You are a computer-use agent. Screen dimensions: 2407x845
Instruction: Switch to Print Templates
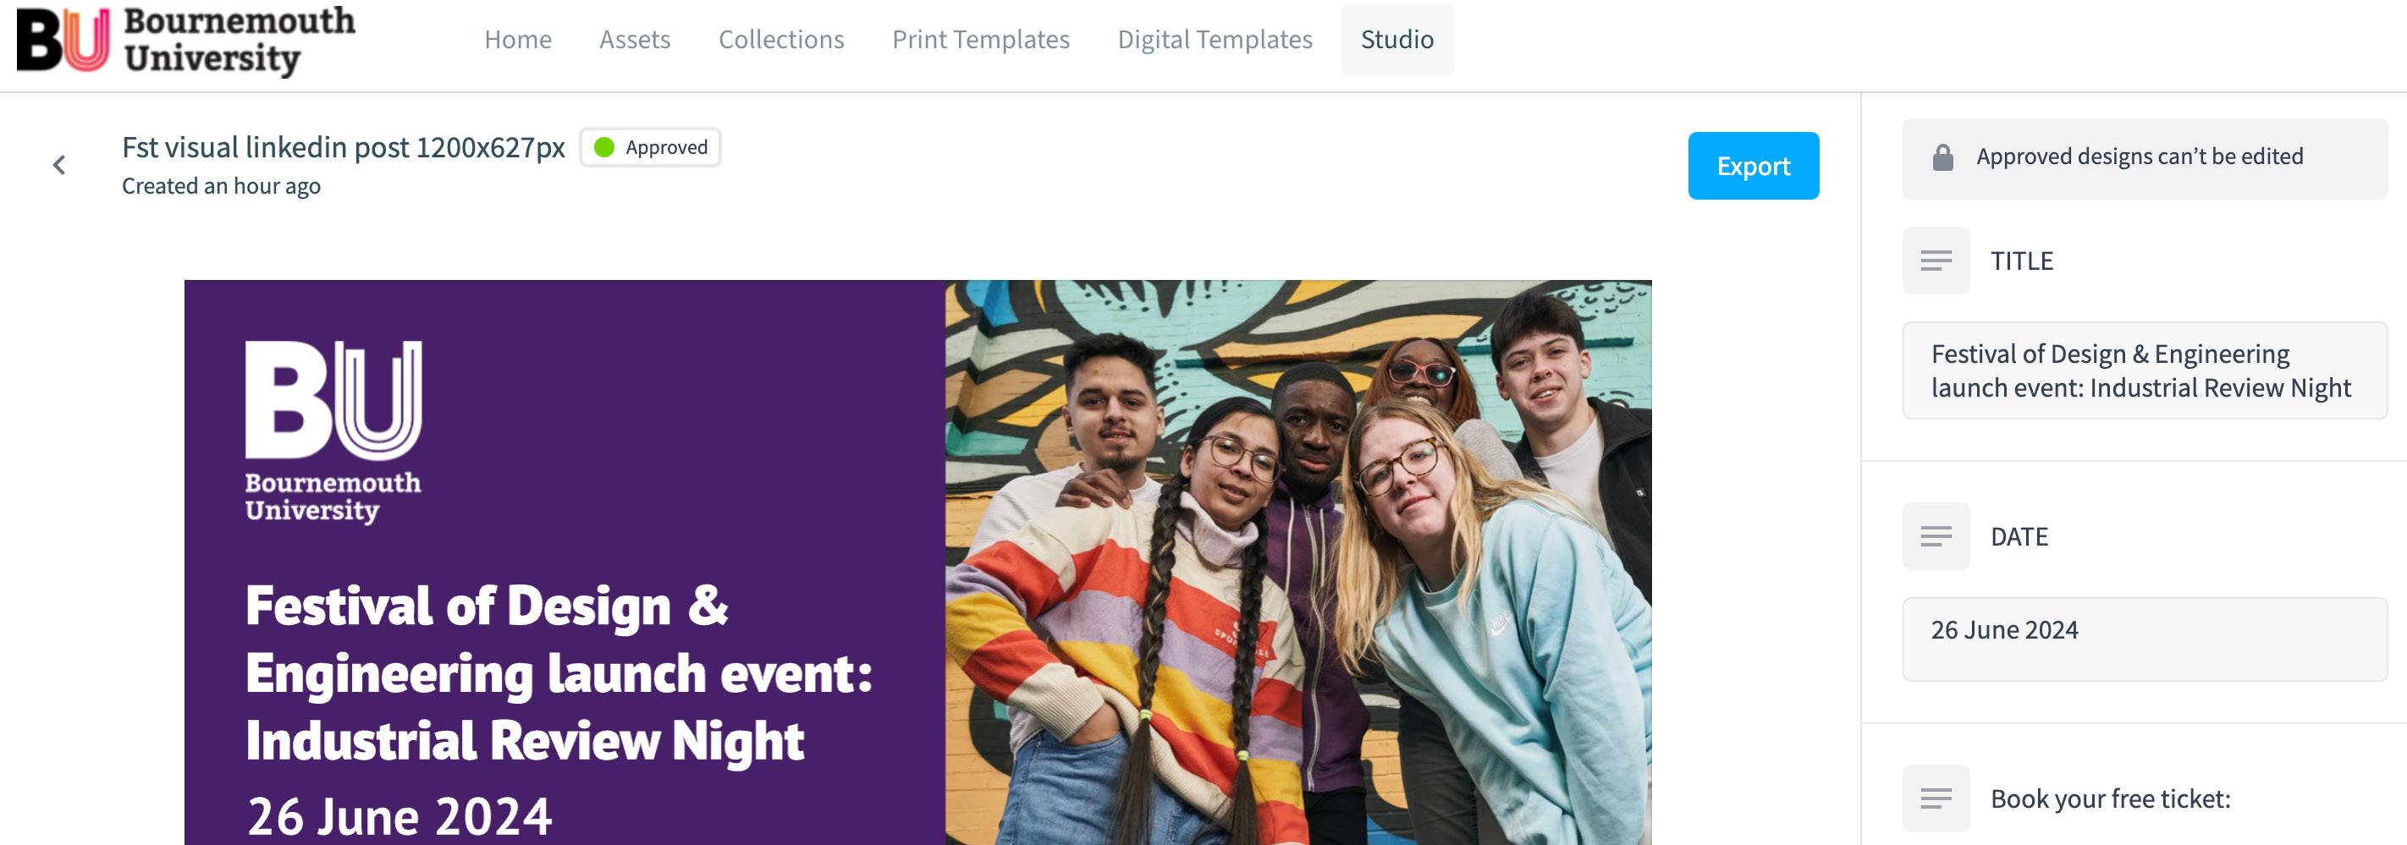981,39
